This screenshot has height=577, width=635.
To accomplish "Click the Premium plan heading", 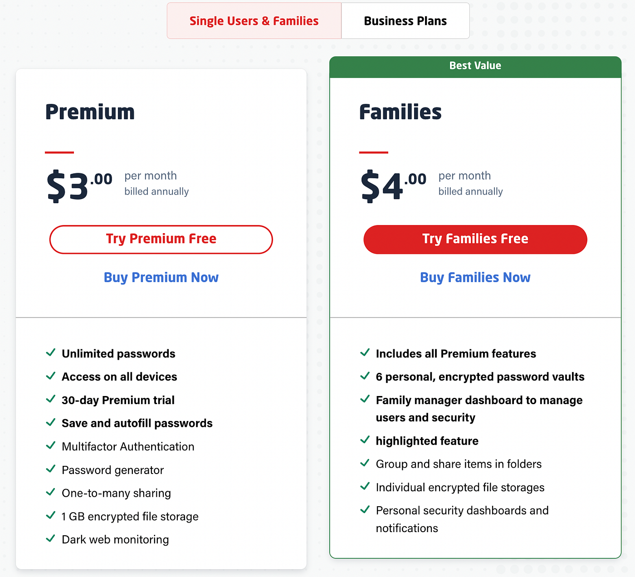I will pos(90,112).
